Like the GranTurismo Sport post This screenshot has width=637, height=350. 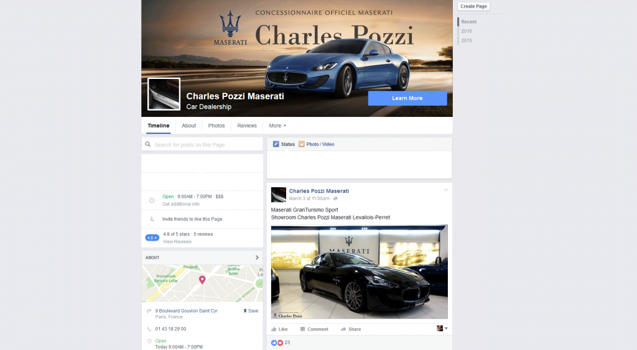pos(279,329)
